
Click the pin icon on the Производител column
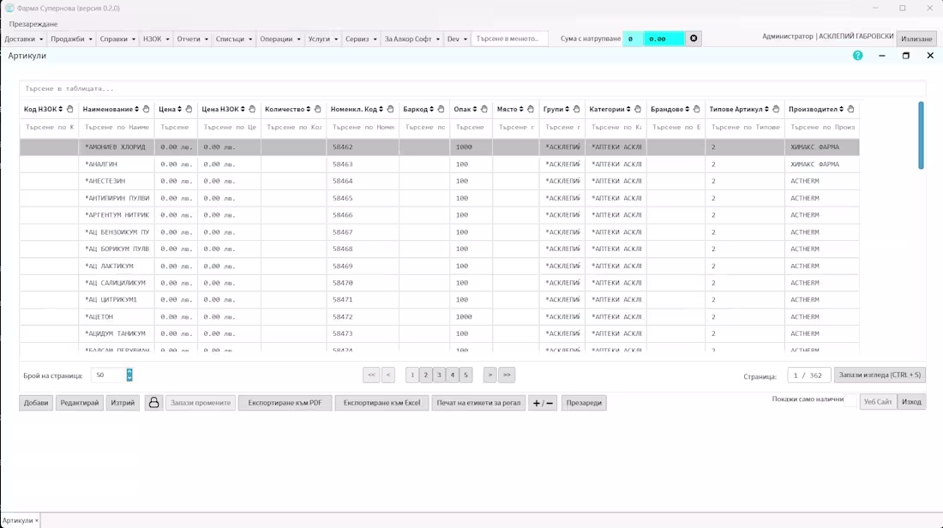pyautogui.click(x=850, y=109)
